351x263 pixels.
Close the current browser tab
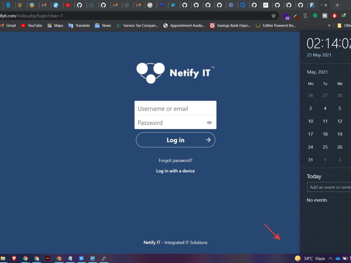click(x=326, y=5)
